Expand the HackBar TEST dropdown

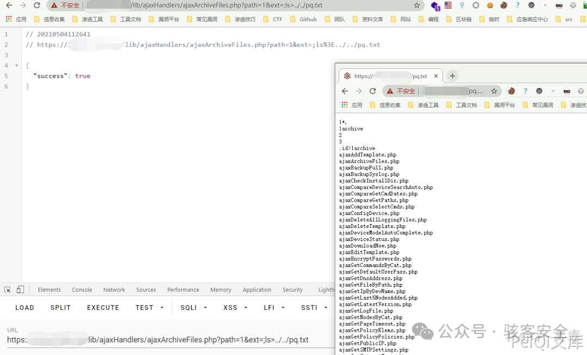(149, 308)
